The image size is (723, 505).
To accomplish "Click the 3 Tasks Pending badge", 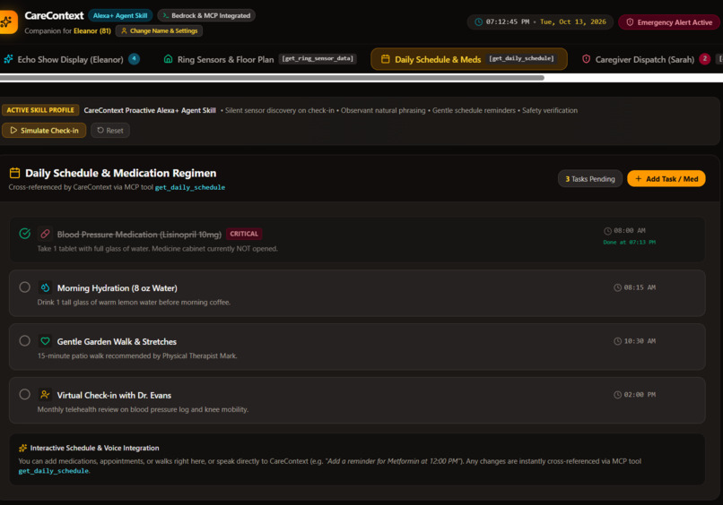I will (590, 178).
